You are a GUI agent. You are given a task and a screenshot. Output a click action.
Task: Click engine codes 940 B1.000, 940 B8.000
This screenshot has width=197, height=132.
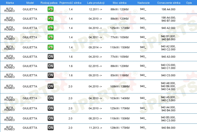[168, 38]
